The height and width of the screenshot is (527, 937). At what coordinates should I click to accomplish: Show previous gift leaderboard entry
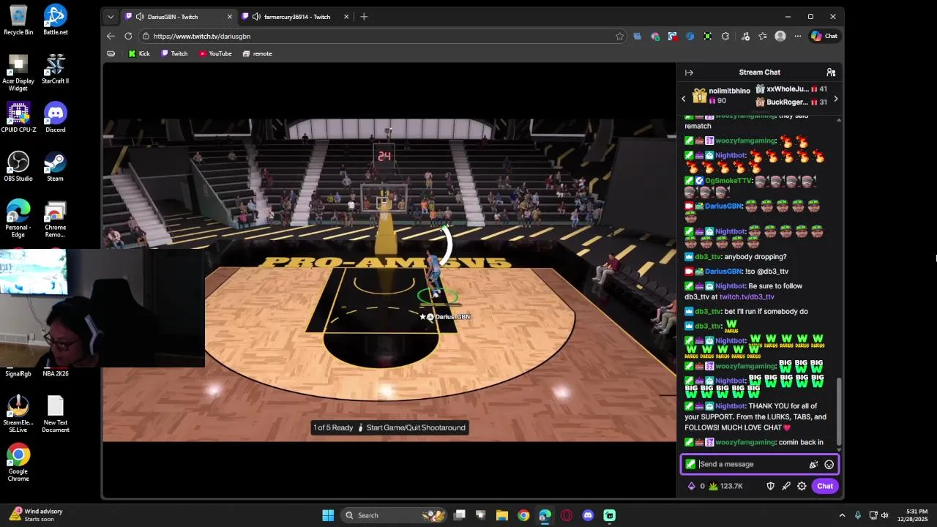(684, 98)
